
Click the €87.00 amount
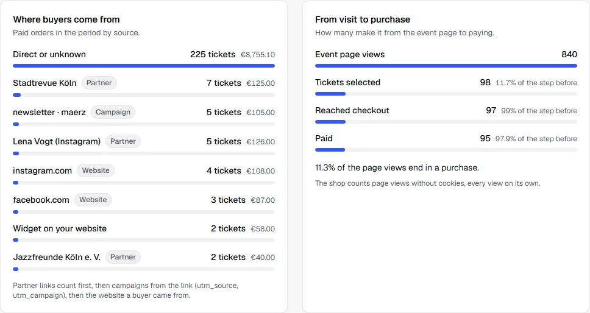click(x=263, y=200)
